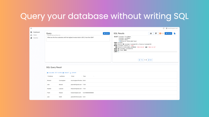The width and height of the screenshot is (209, 117).
Task: Give a thumbs down to SQL result
Action: (x=156, y=34)
